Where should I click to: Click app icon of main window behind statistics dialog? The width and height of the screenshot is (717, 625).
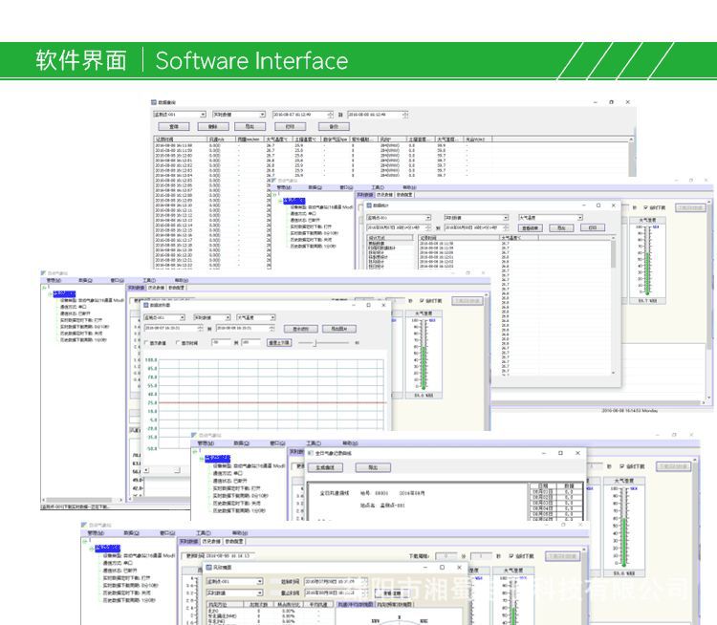[x=273, y=181]
